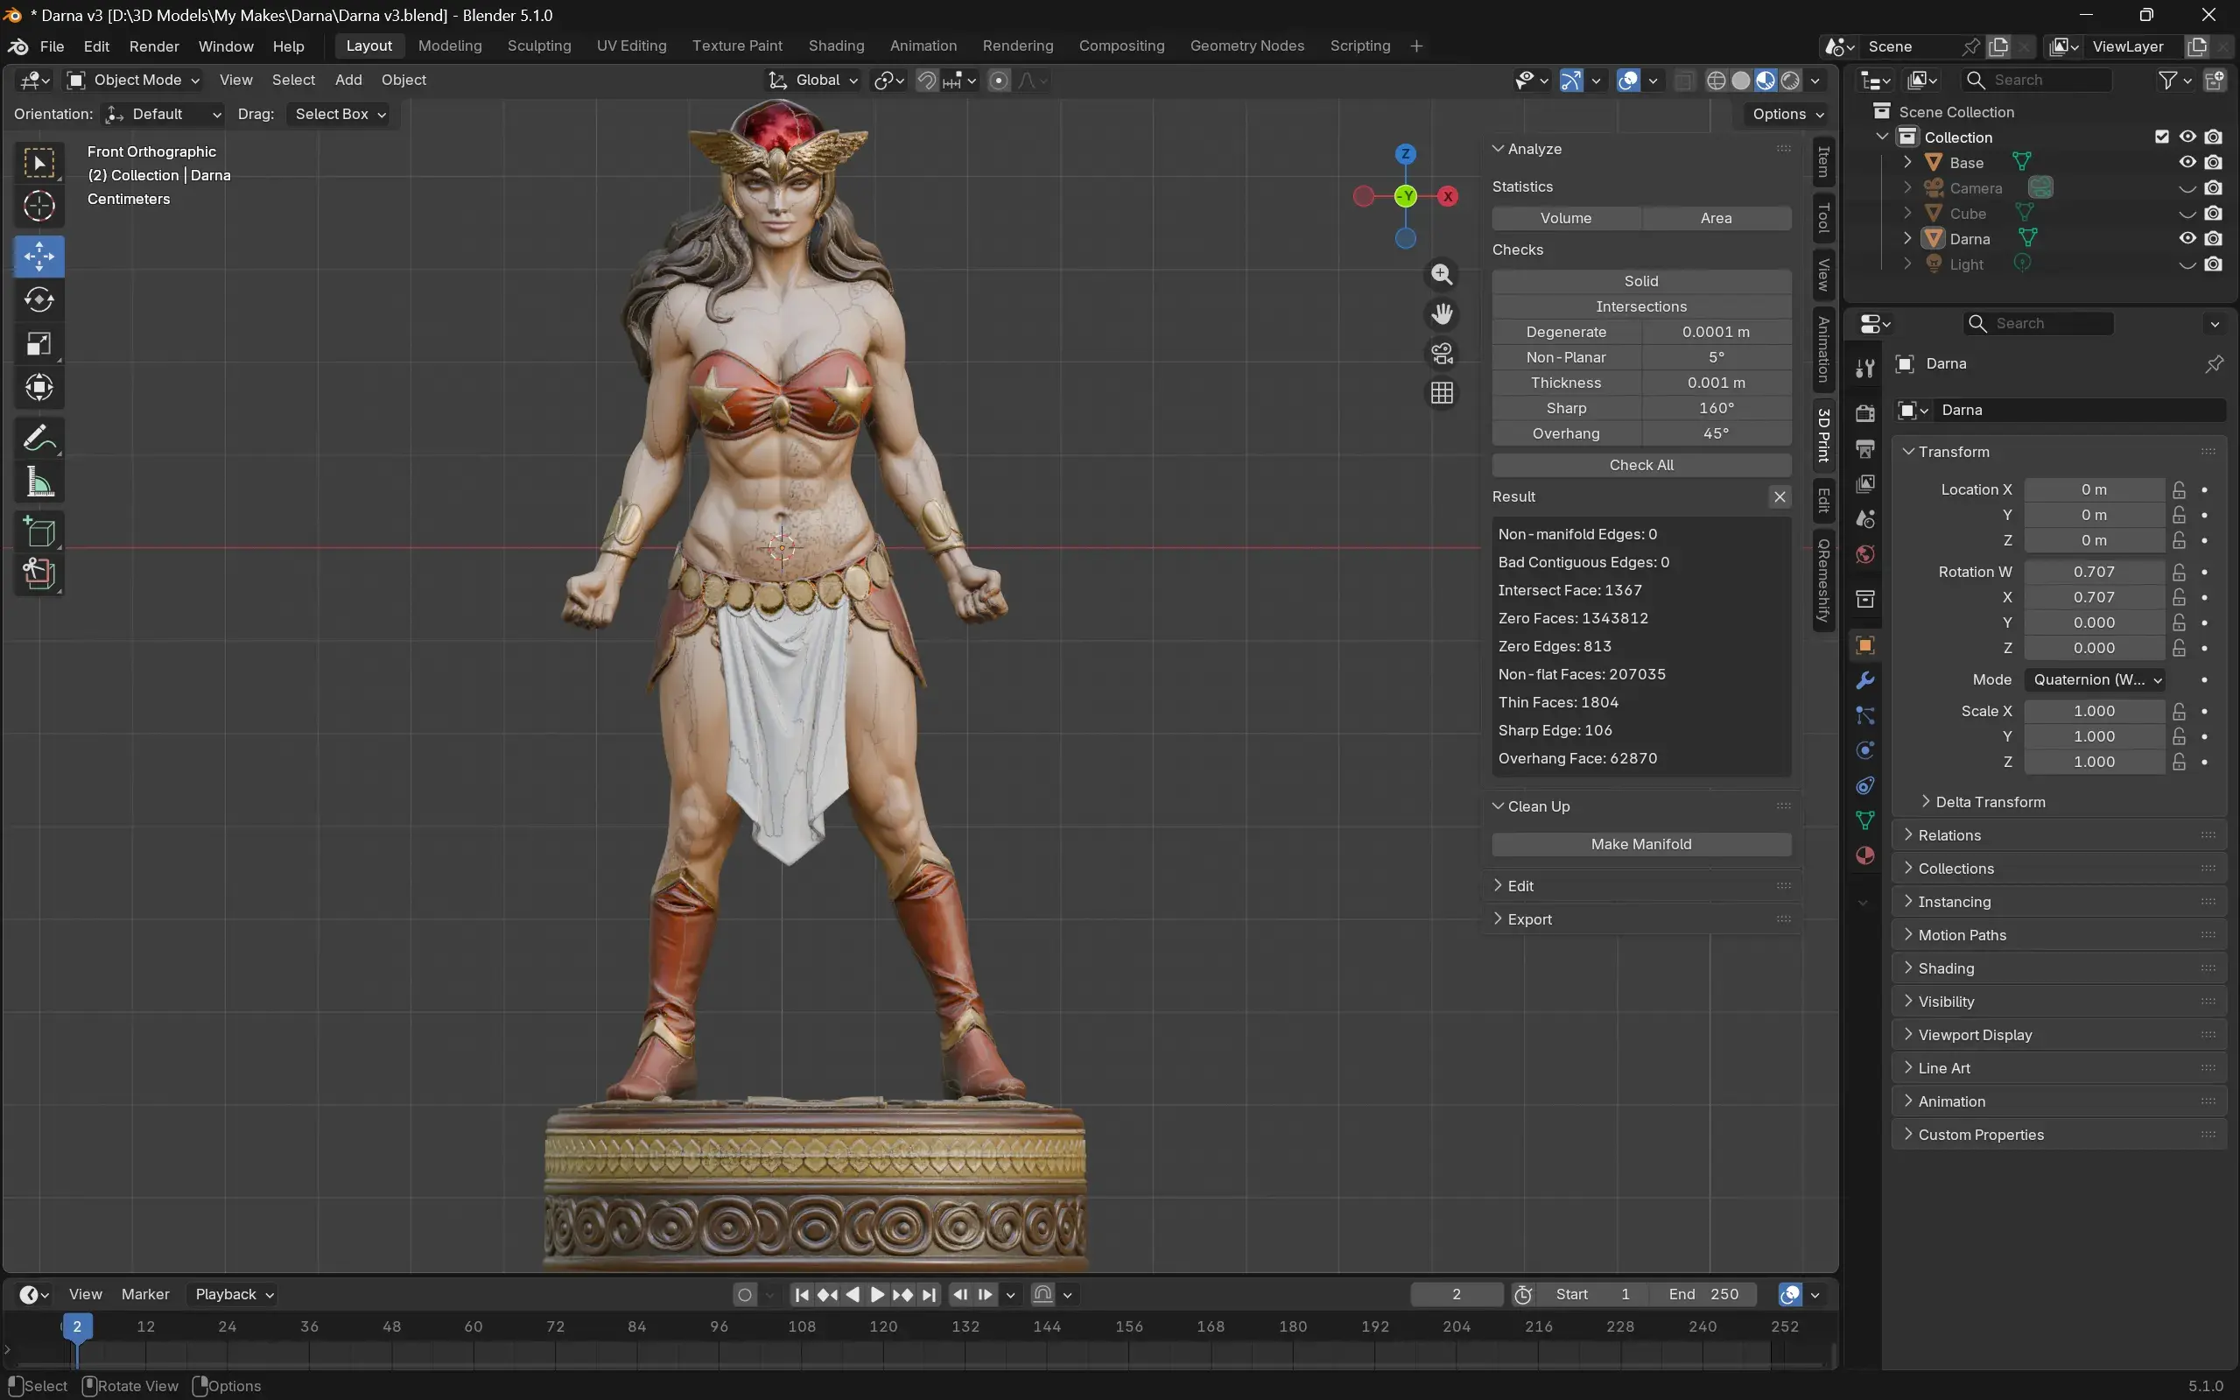This screenshot has width=2240, height=1400.
Task: Adjust the Sharp angle 160° field
Action: [1716, 408]
